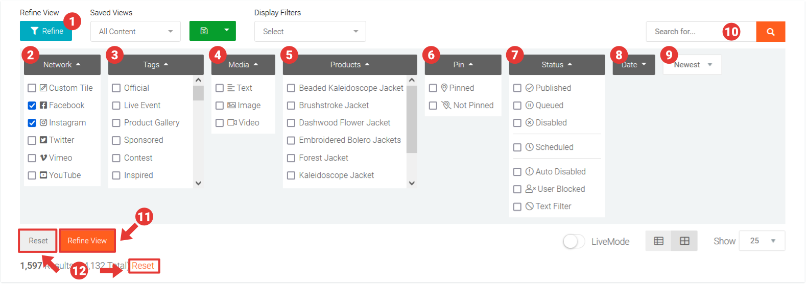This screenshot has width=806, height=284.
Task: Expand the Newest sort order dropdown
Action: coord(692,65)
